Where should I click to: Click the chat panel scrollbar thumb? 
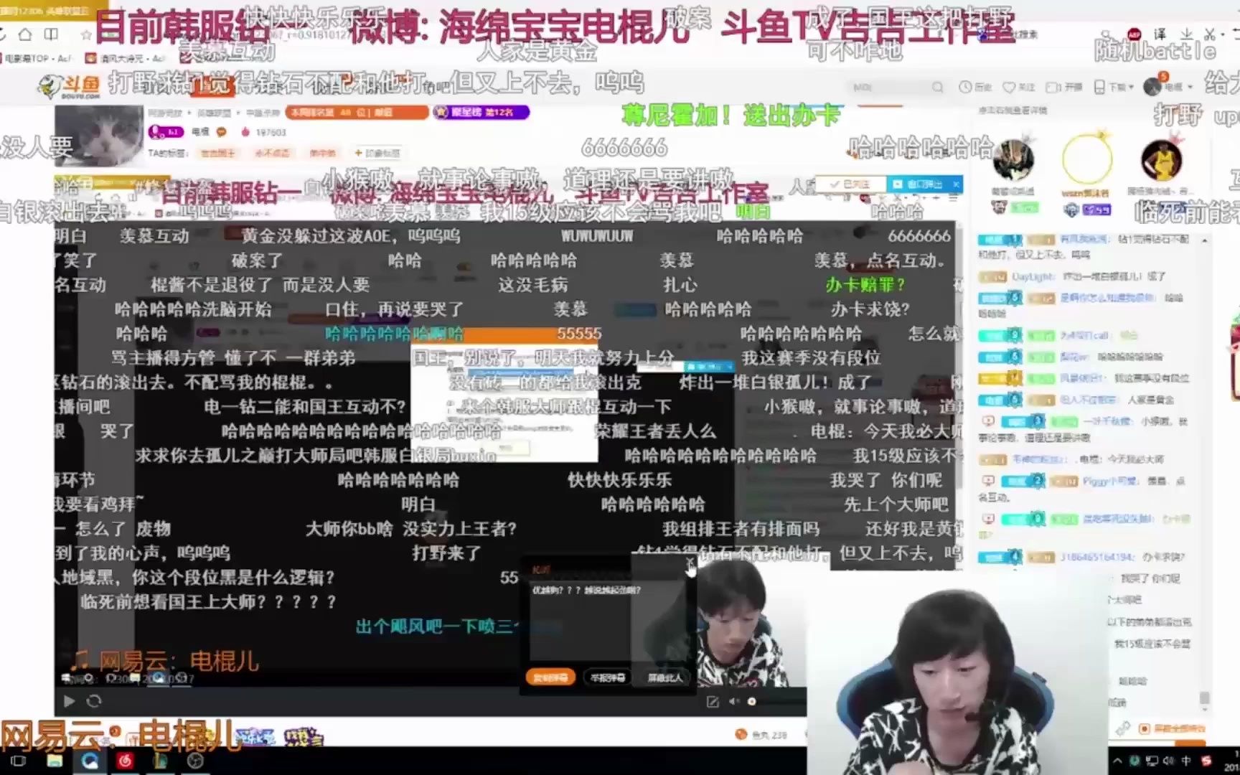tap(1204, 698)
